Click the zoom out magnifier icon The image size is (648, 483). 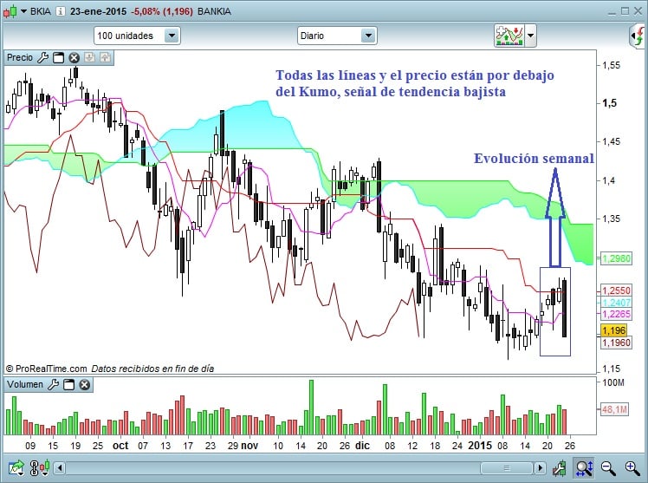(x=608, y=468)
